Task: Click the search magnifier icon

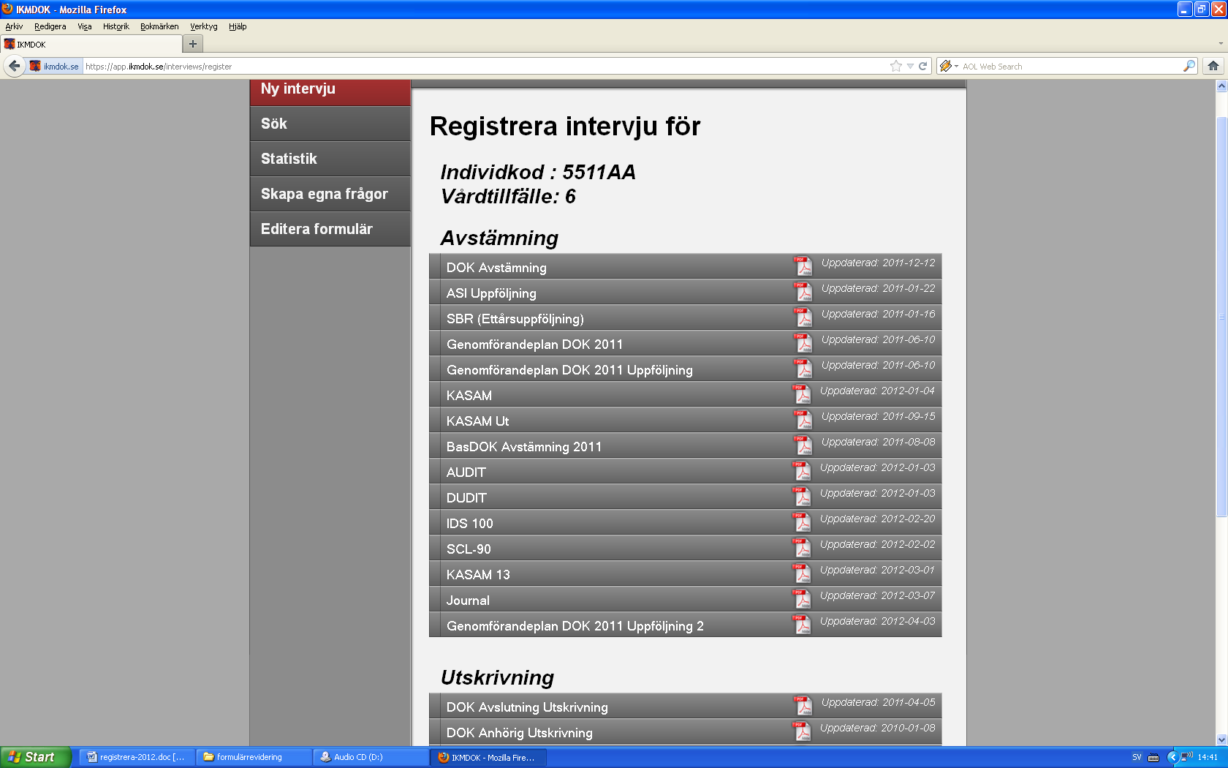Action: tap(1189, 66)
